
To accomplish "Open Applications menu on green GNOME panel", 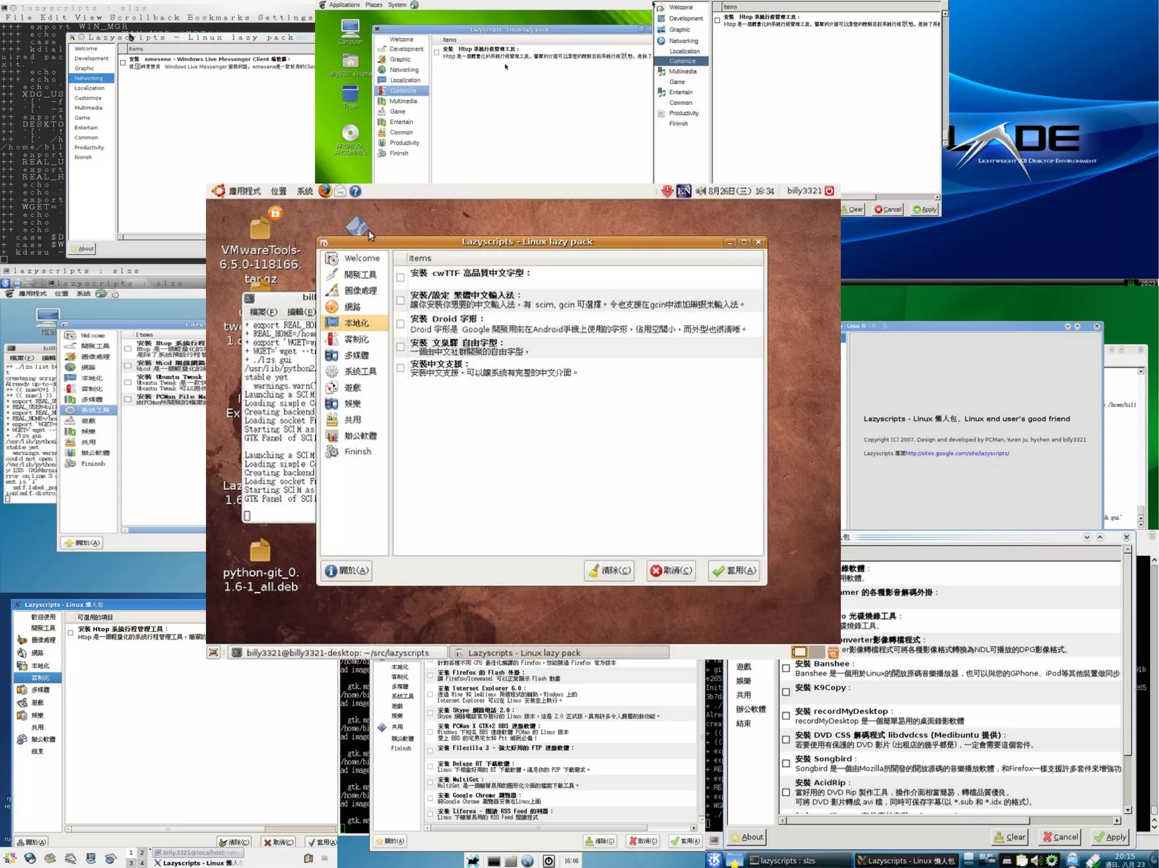I will point(344,5).
